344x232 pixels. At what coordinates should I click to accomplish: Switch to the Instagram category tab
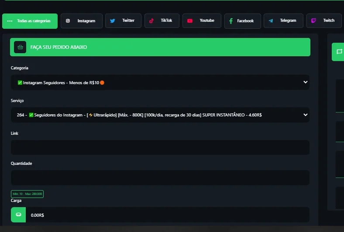point(82,21)
